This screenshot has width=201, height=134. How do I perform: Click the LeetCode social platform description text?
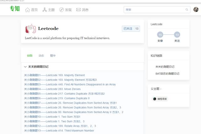[x=67, y=38]
